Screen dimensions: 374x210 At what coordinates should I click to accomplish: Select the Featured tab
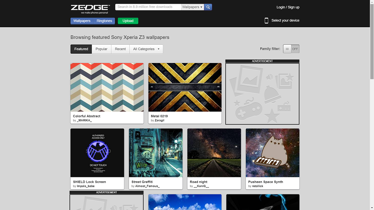[x=81, y=49]
